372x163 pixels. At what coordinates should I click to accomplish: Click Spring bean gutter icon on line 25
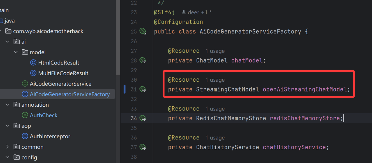pyautogui.click(x=143, y=31)
